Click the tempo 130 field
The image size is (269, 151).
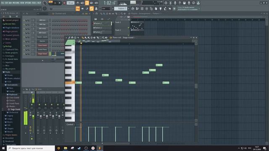pyautogui.click(x=71, y=3)
